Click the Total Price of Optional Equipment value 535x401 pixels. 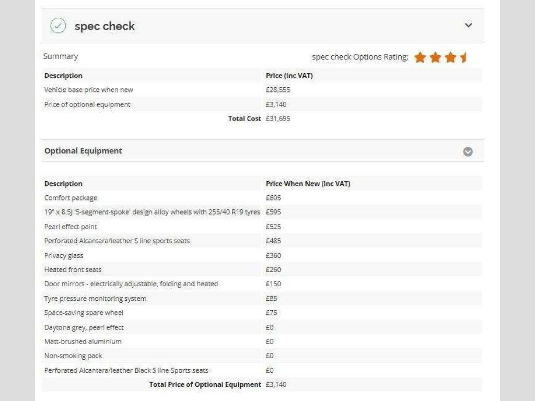pyautogui.click(x=276, y=384)
